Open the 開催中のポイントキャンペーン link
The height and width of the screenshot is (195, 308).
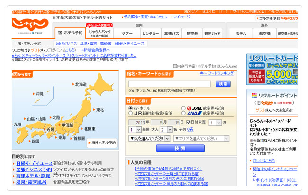[x=275, y=171]
